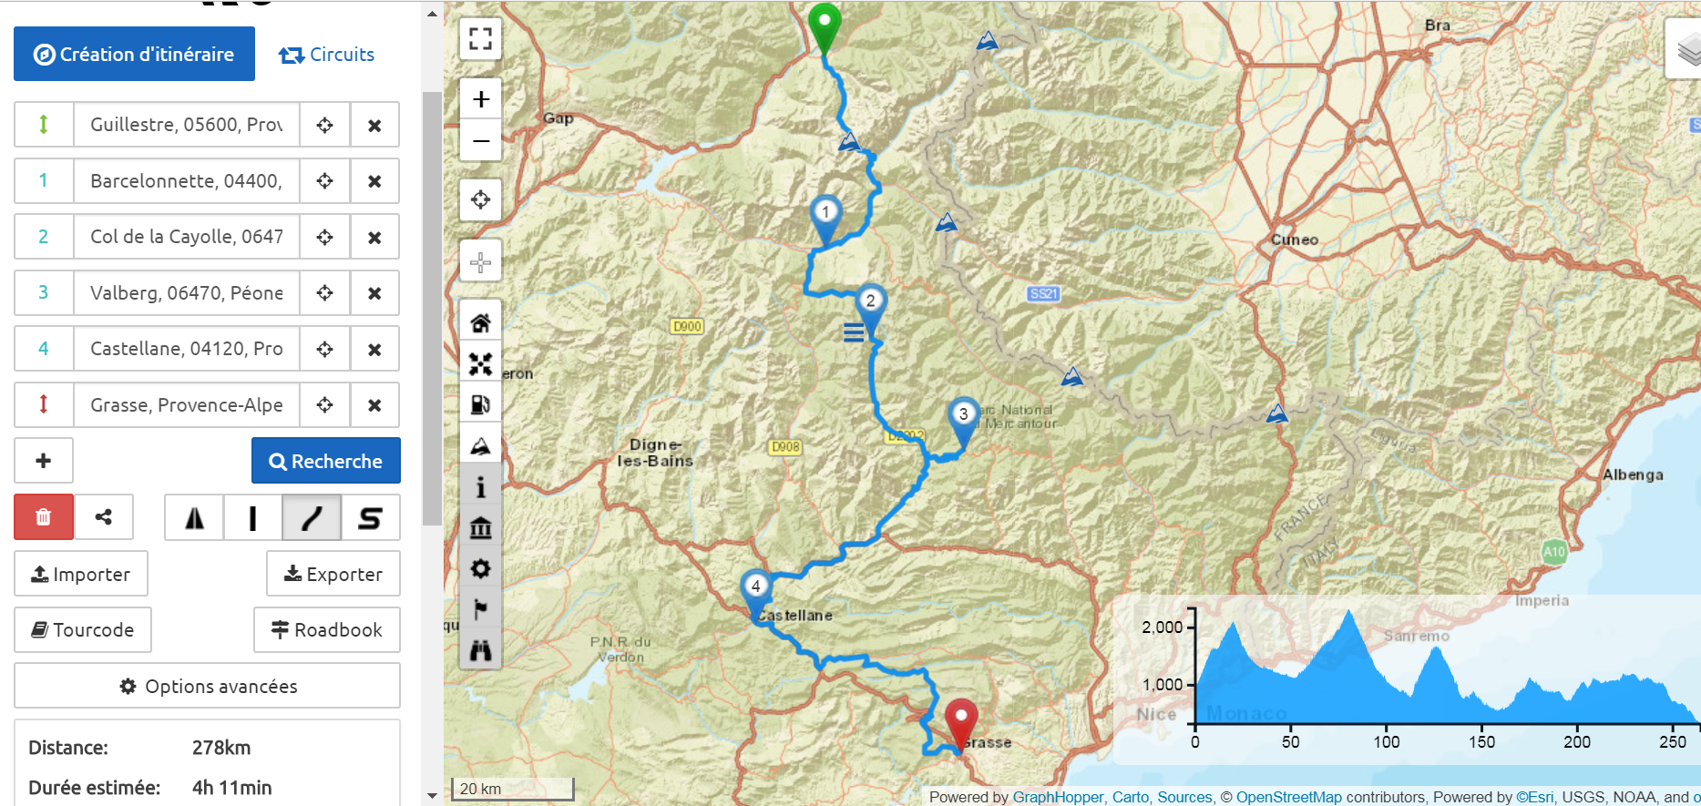Zoom out on the map
The image size is (1701, 806).
coord(480,140)
